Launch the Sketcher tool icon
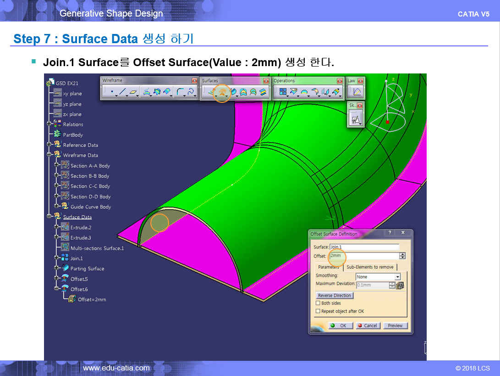 click(355, 119)
